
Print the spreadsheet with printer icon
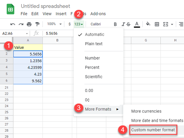pyautogui.click(x=29, y=24)
